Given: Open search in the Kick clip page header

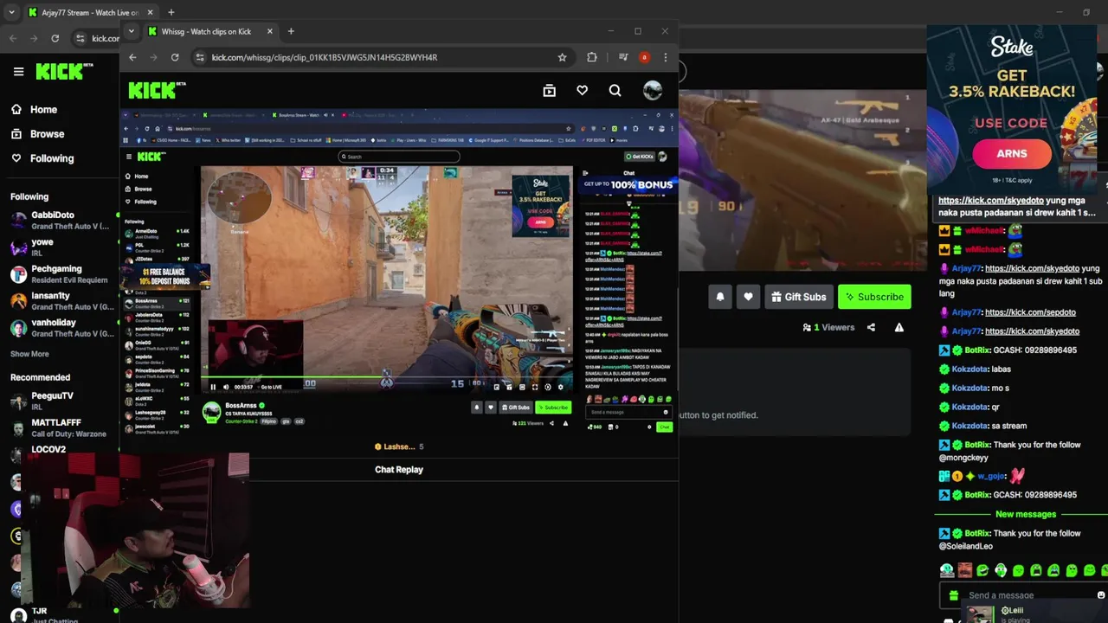Looking at the screenshot, I should pos(615,90).
